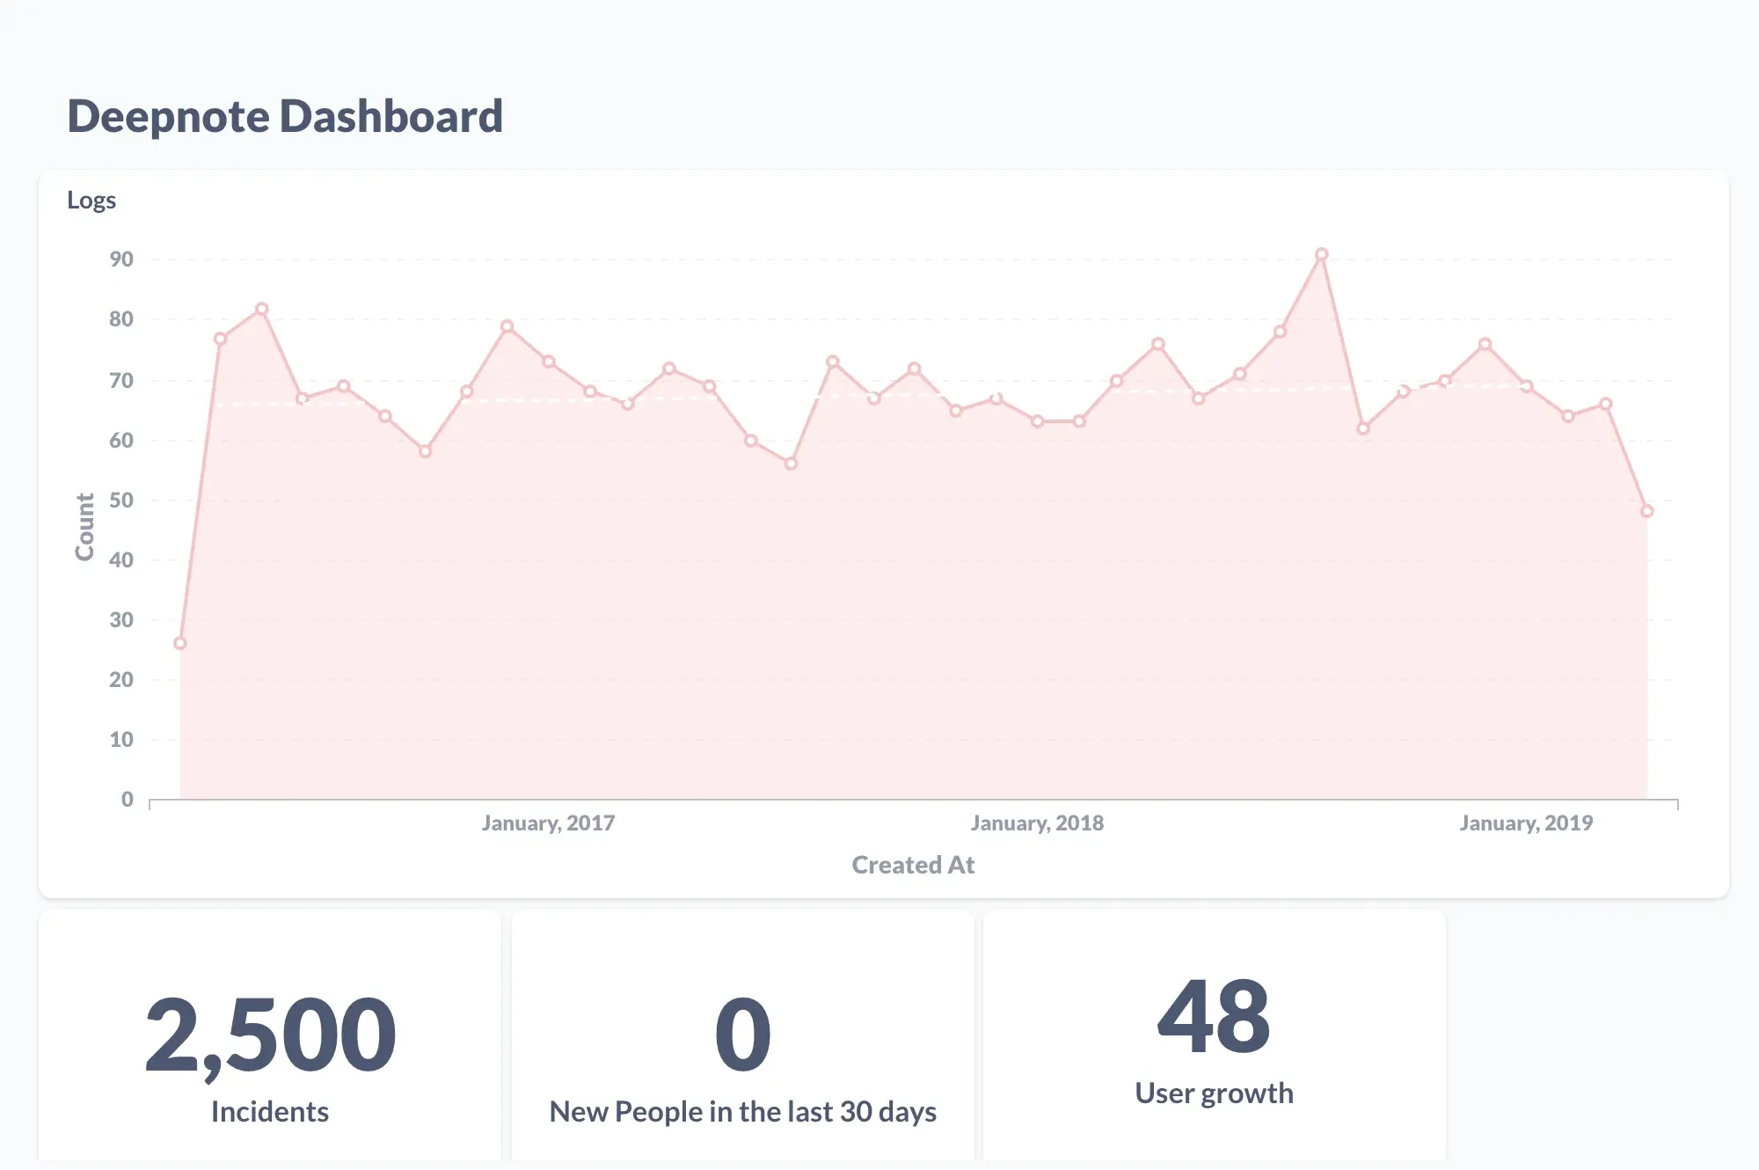Viewport: 1759px width, 1170px height.
Task: Click the 60 y-axis tick label
Action: coord(121,441)
